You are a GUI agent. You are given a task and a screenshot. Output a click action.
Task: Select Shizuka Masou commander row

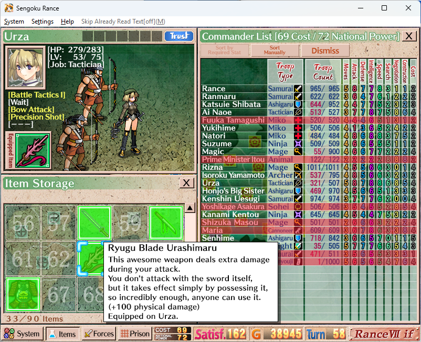(x=309, y=222)
